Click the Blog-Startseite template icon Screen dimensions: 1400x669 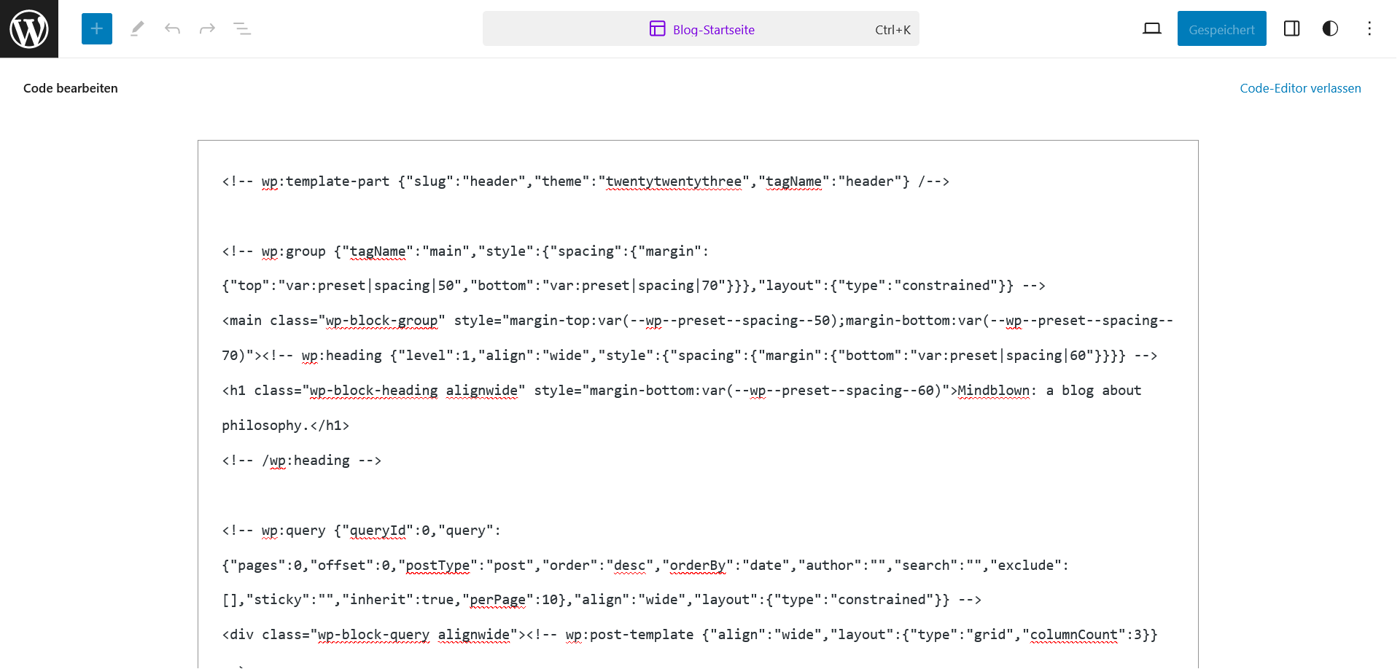[x=657, y=29]
